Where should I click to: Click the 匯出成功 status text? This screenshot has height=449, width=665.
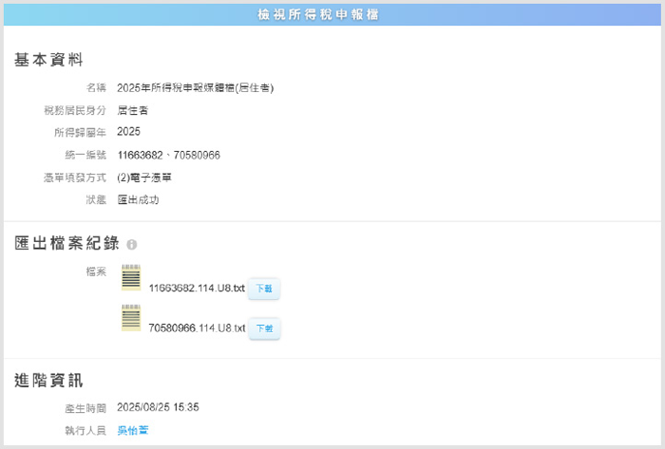pos(138,200)
